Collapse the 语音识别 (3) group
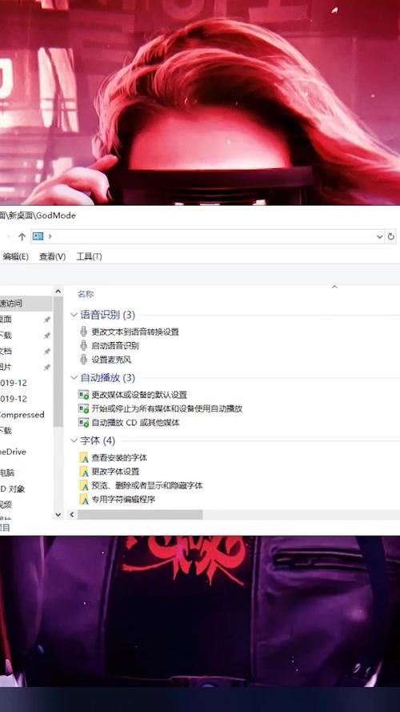The width and height of the screenshot is (400, 712). click(x=74, y=315)
